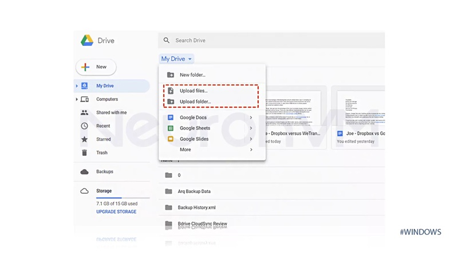Go to Starred items
This screenshot has width=458, height=255.
112,139
